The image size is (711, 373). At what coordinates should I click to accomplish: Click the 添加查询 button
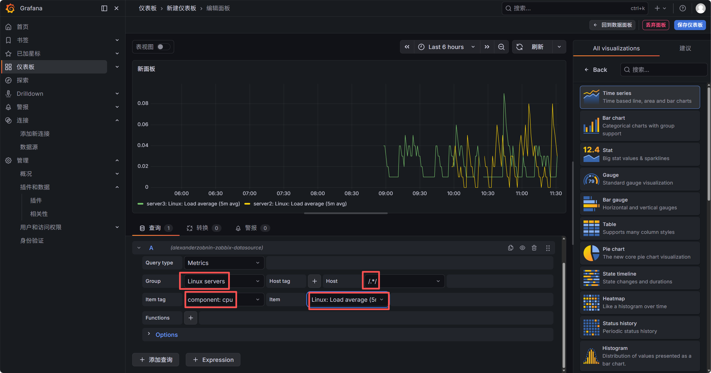click(156, 360)
